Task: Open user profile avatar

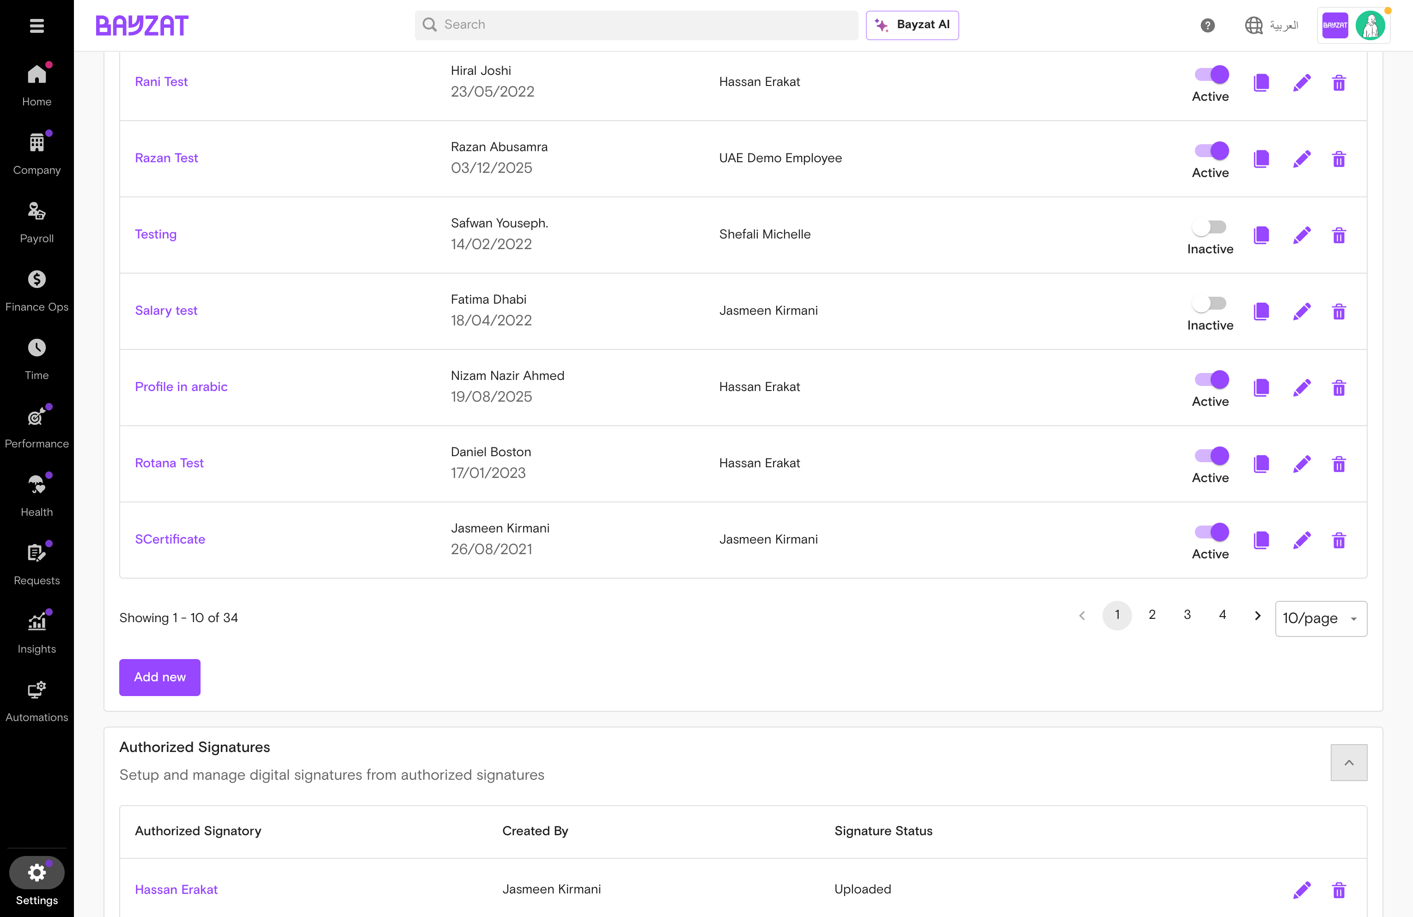Action: [x=1370, y=25]
